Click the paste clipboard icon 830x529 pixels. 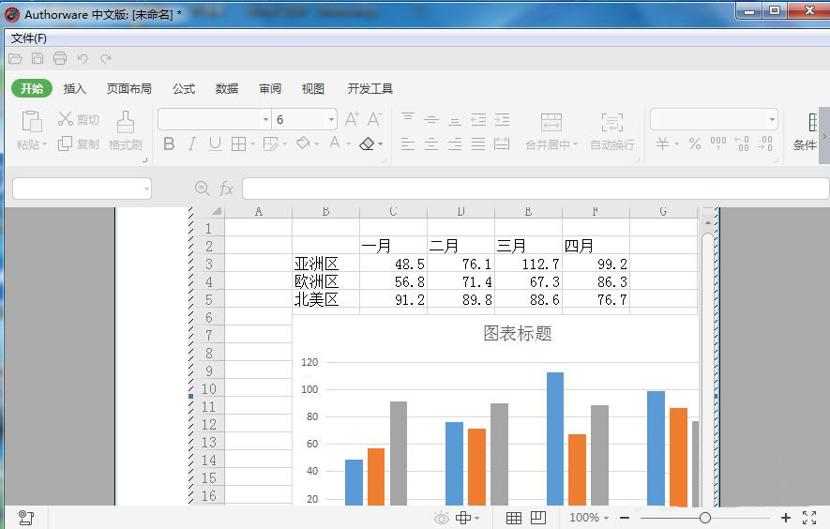pos(32,121)
